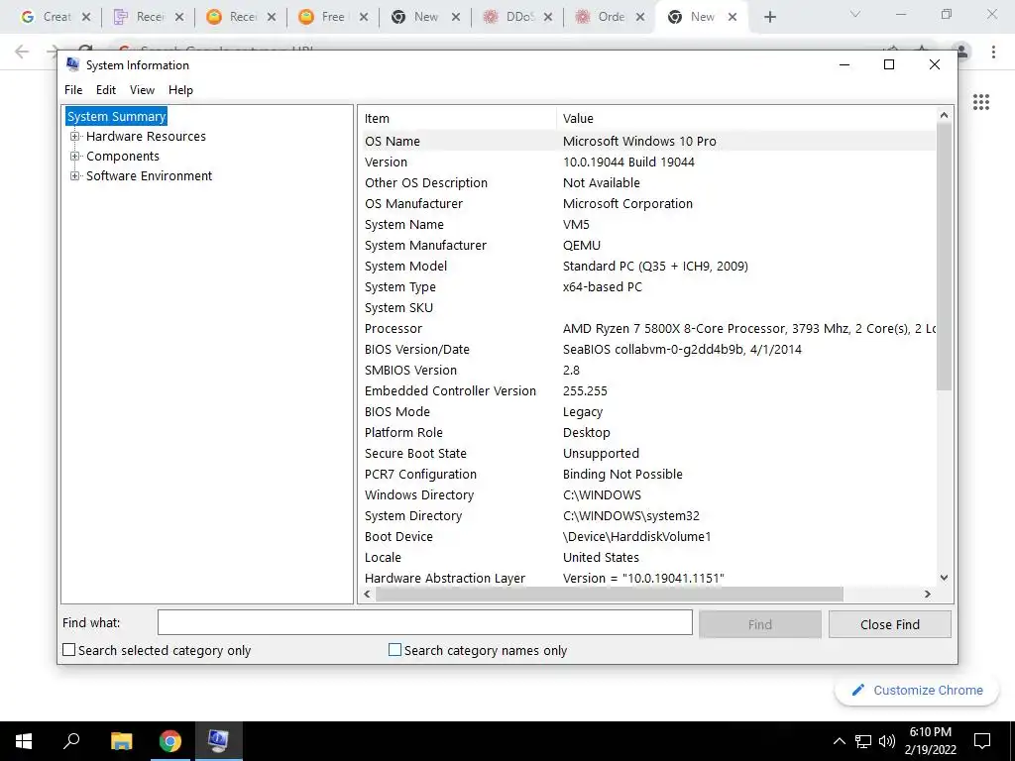This screenshot has width=1015, height=761.
Task: Open volume control tray icon
Action: click(887, 741)
